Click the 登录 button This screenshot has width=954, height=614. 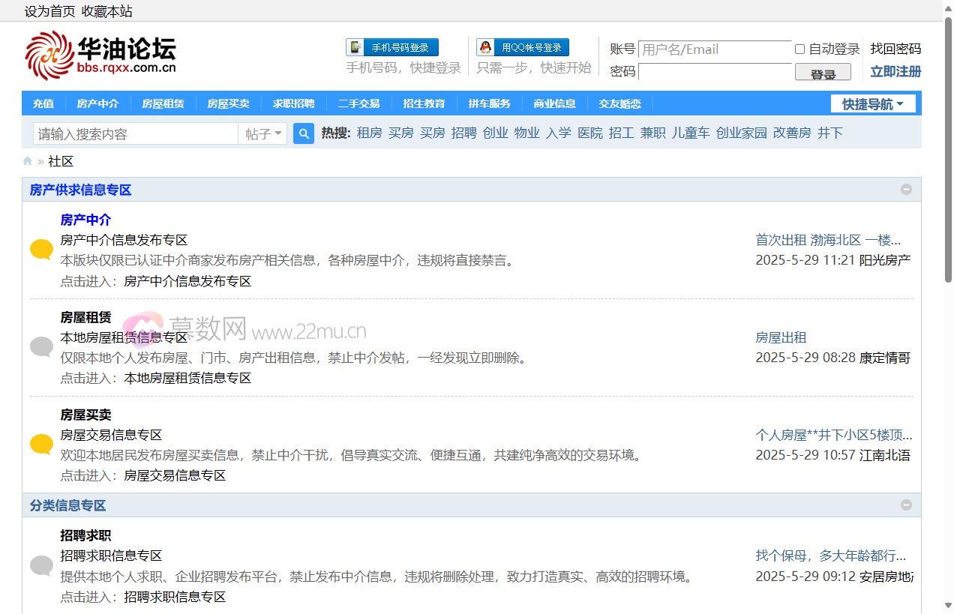click(823, 73)
